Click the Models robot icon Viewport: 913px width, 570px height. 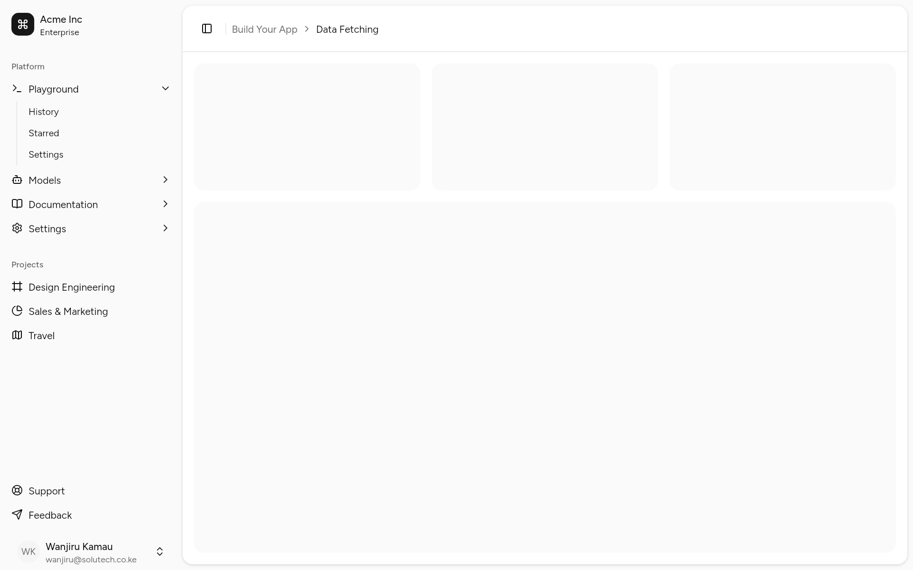[x=17, y=180]
